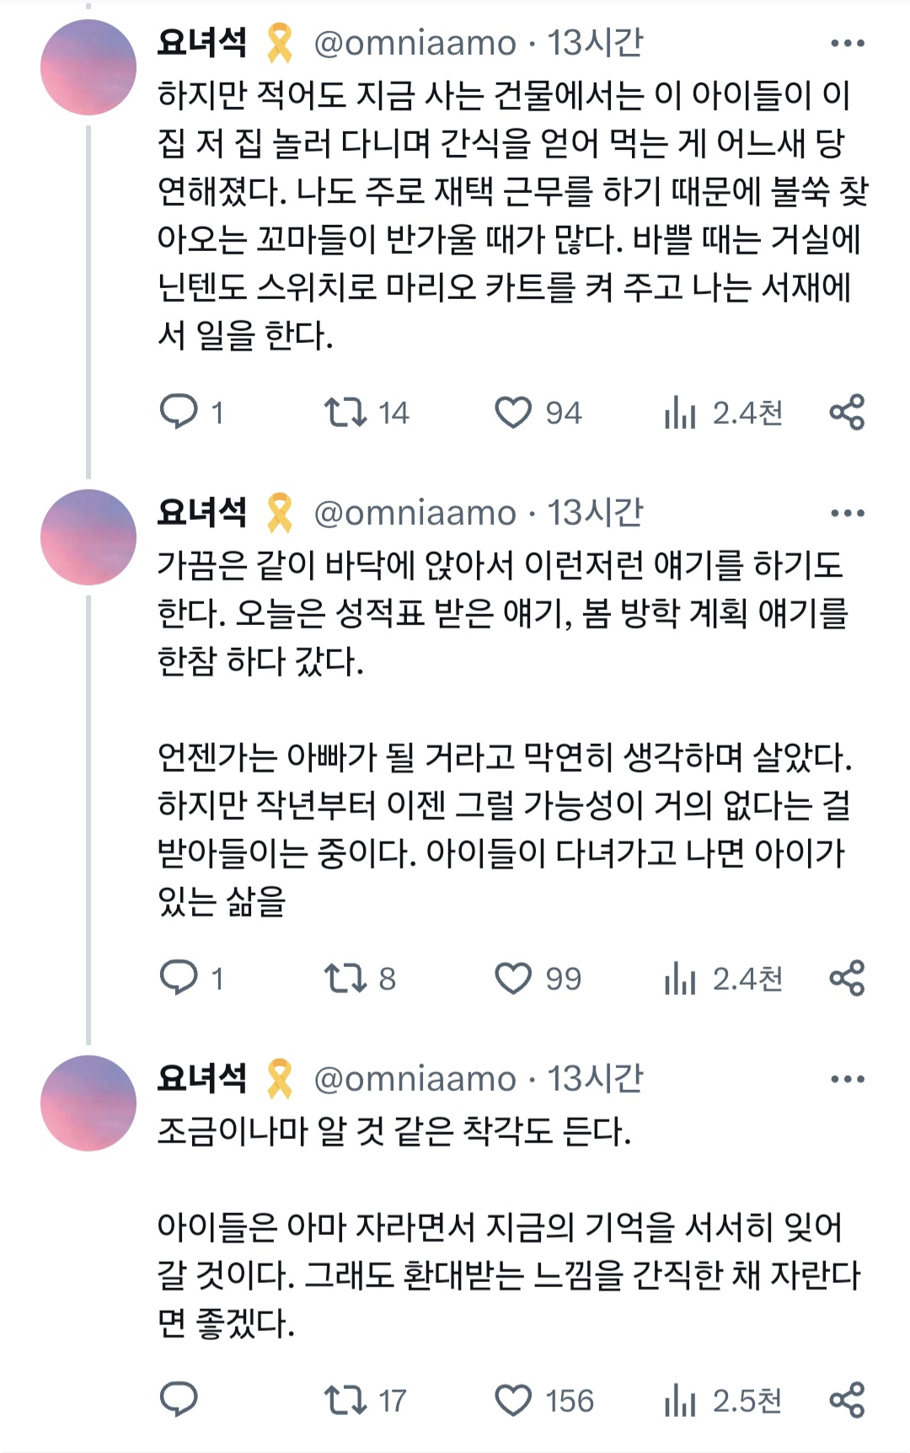View analytics showing 2.5천 views

tap(723, 1400)
